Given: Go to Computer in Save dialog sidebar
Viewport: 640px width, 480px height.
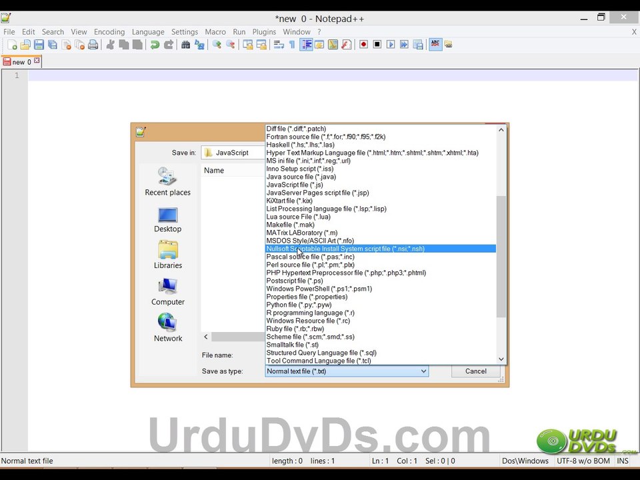Looking at the screenshot, I should pyautogui.click(x=167, y=292).
